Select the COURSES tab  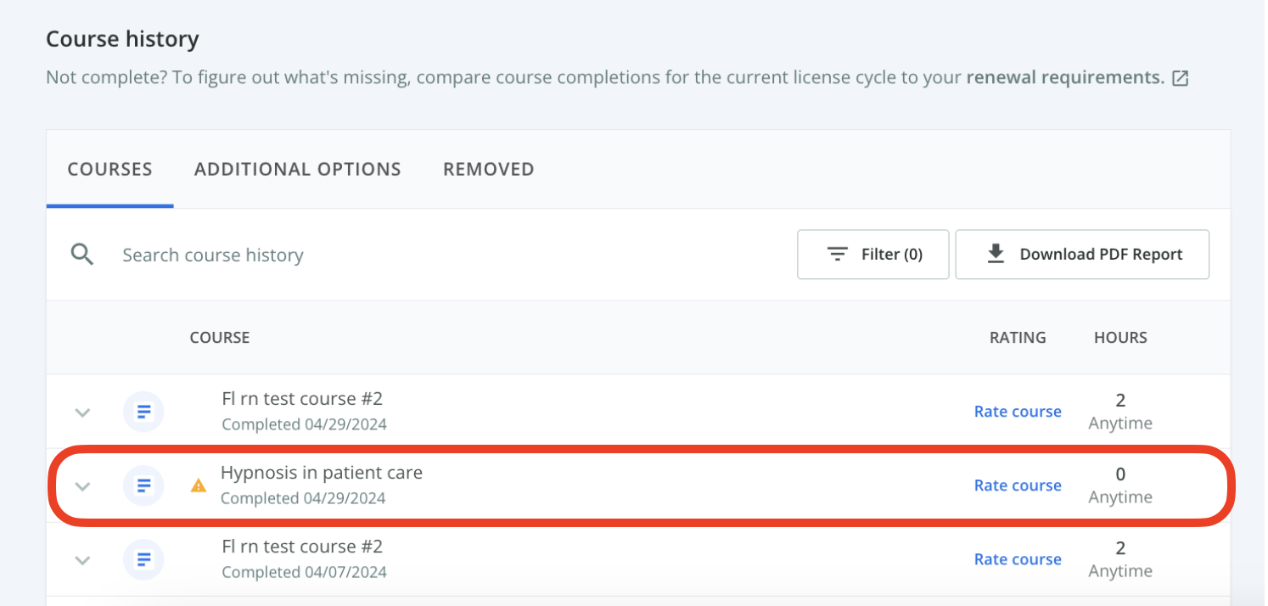(109, 169)
